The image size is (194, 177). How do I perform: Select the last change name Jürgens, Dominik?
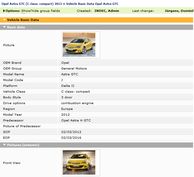(x=179, y=11)
